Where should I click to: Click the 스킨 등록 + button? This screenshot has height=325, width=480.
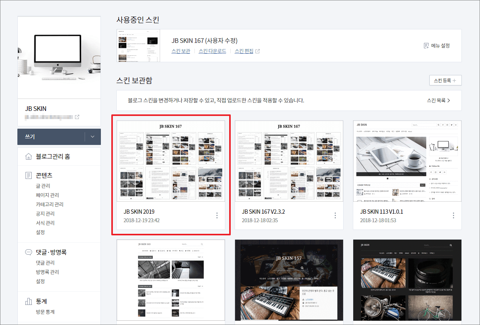point(445,80)
